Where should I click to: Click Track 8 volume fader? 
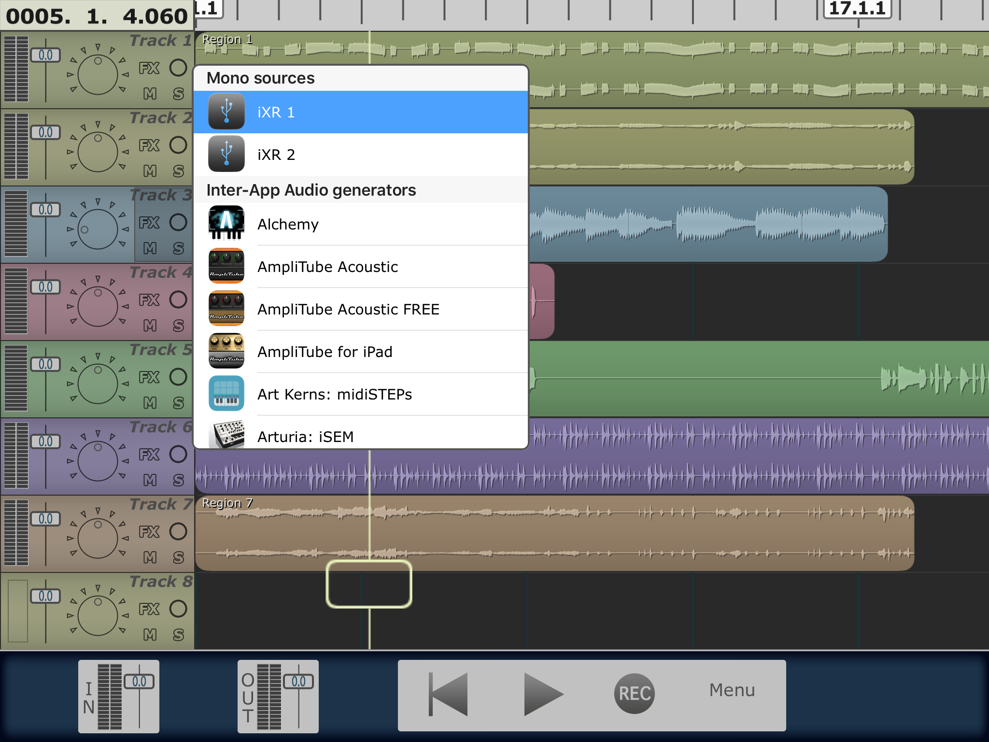46,596
